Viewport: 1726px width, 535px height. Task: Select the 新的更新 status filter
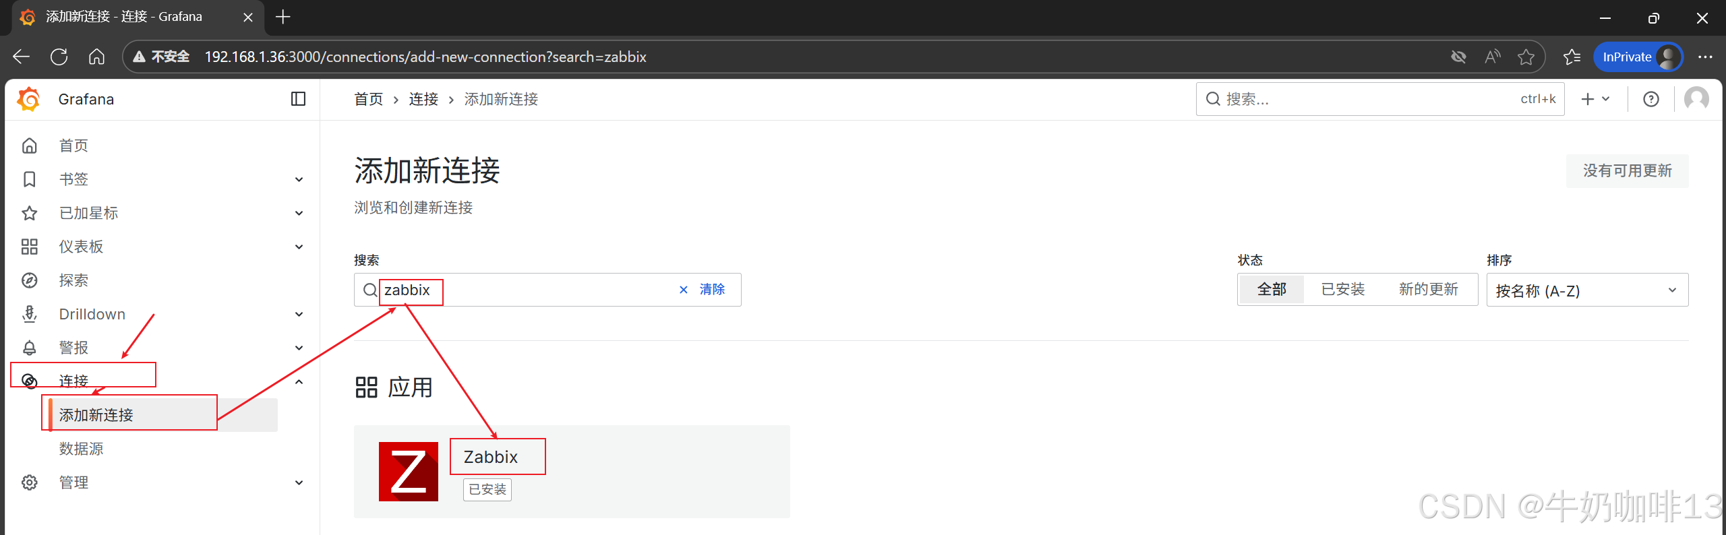pyautogui.click(x=1428, y=289)
